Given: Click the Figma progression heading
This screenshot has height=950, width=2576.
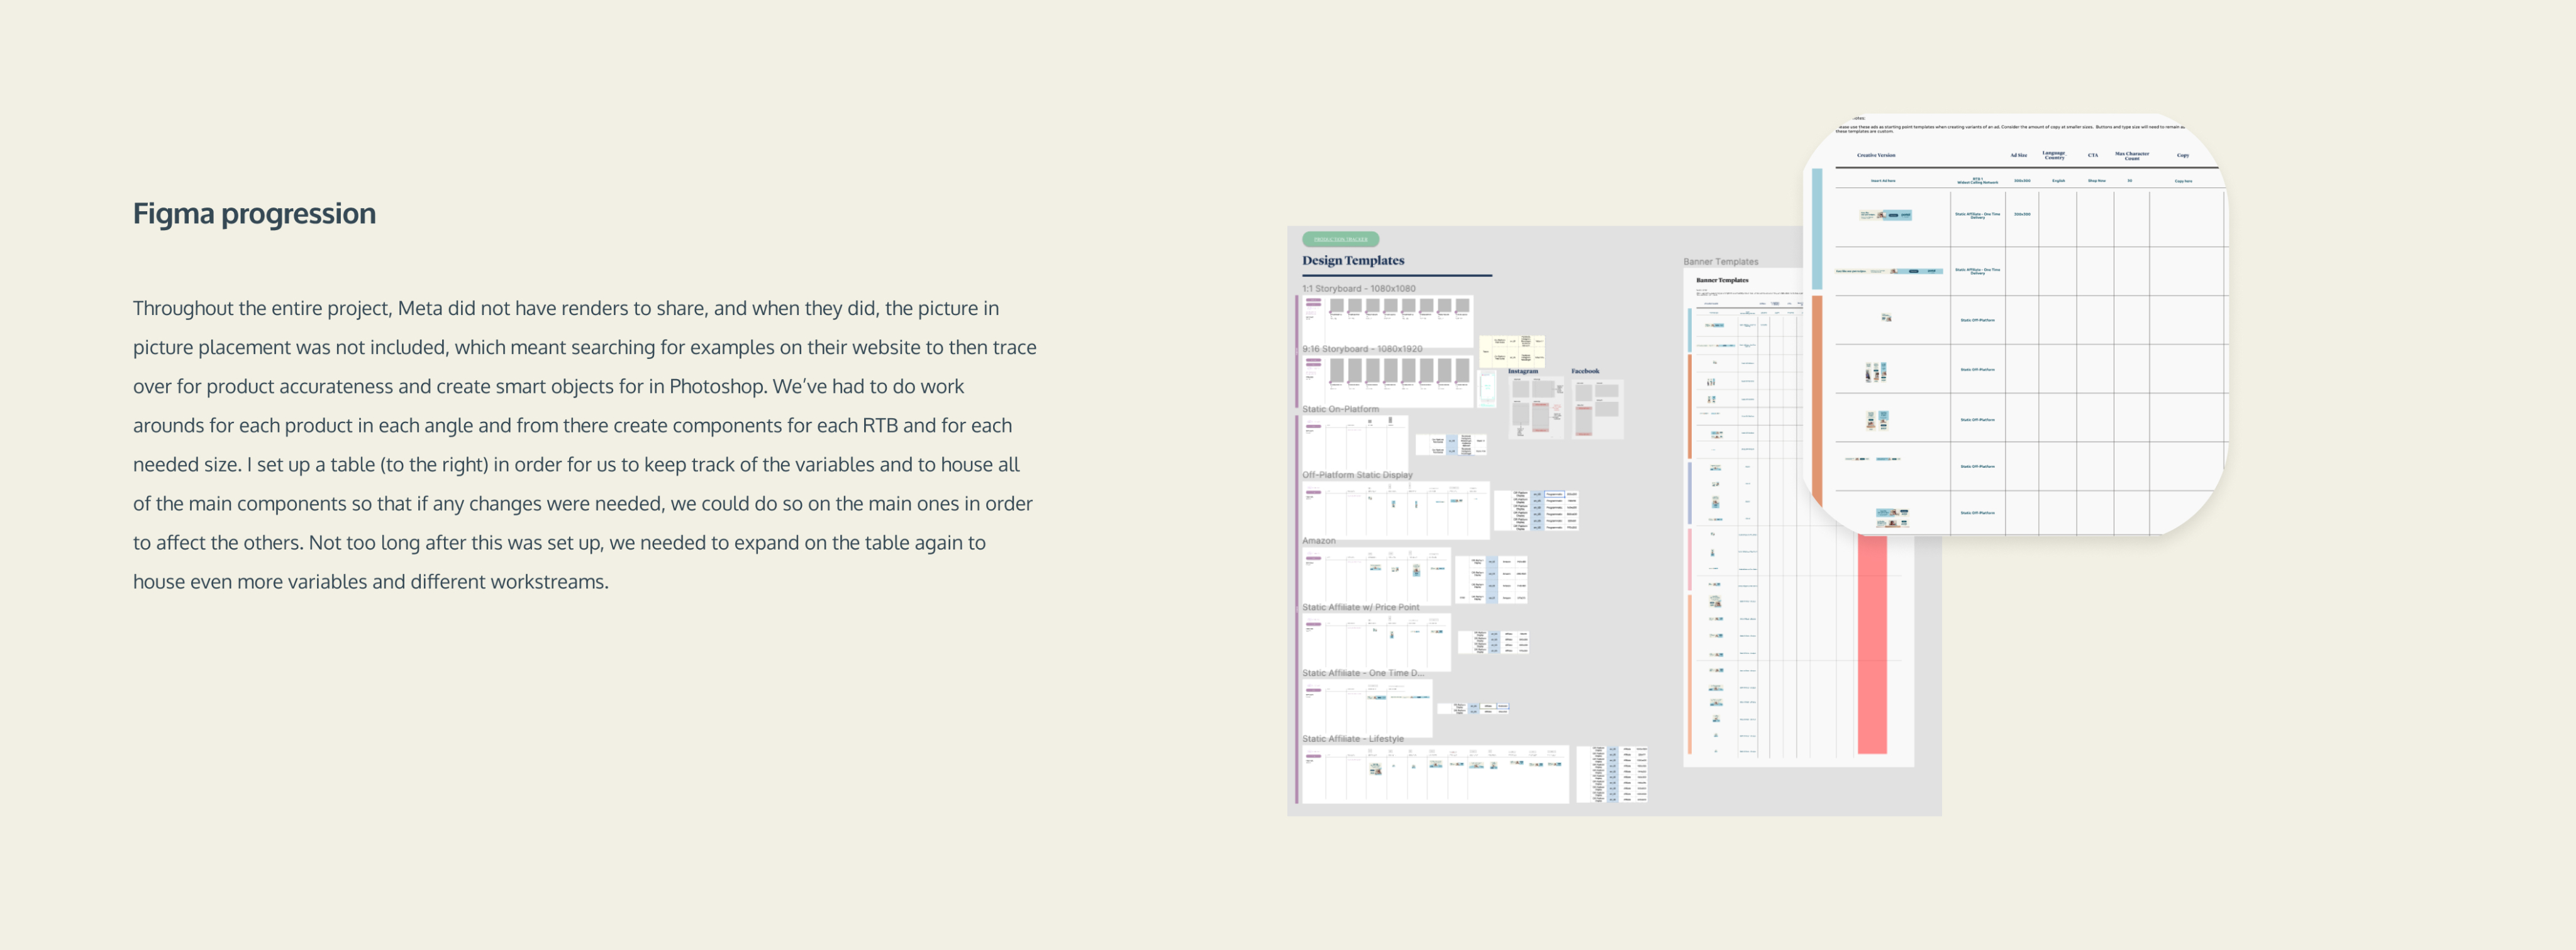Looking at the screenshot, I should tap(254, 213).
